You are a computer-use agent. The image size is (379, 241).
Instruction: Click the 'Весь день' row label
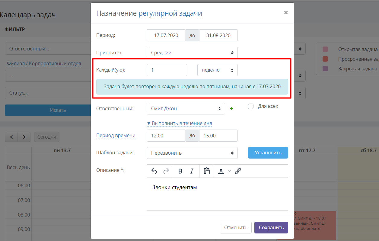(18, 167)
